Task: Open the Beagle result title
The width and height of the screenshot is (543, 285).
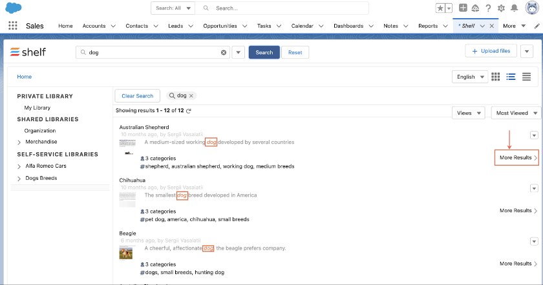Action: (x=127, y=233)
